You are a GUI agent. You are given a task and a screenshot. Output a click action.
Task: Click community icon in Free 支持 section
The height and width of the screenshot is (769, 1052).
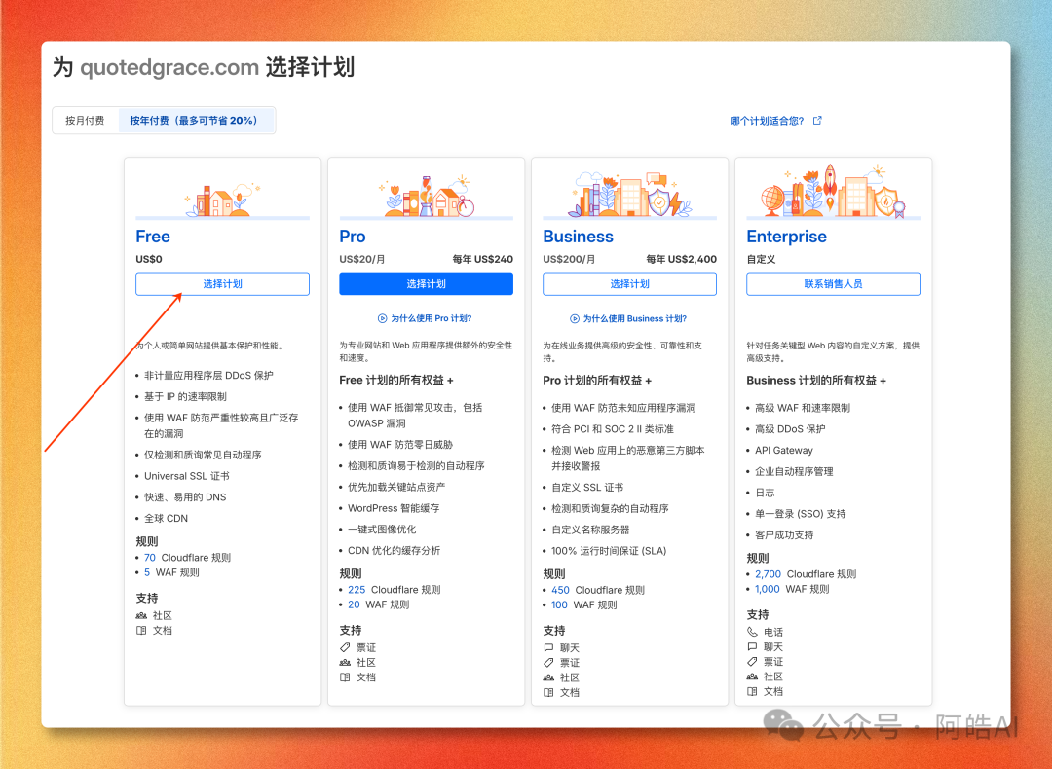pos(141,615)
